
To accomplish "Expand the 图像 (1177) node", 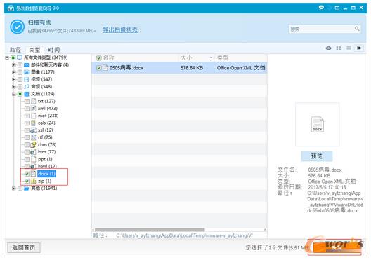I will tap(14, 72).
